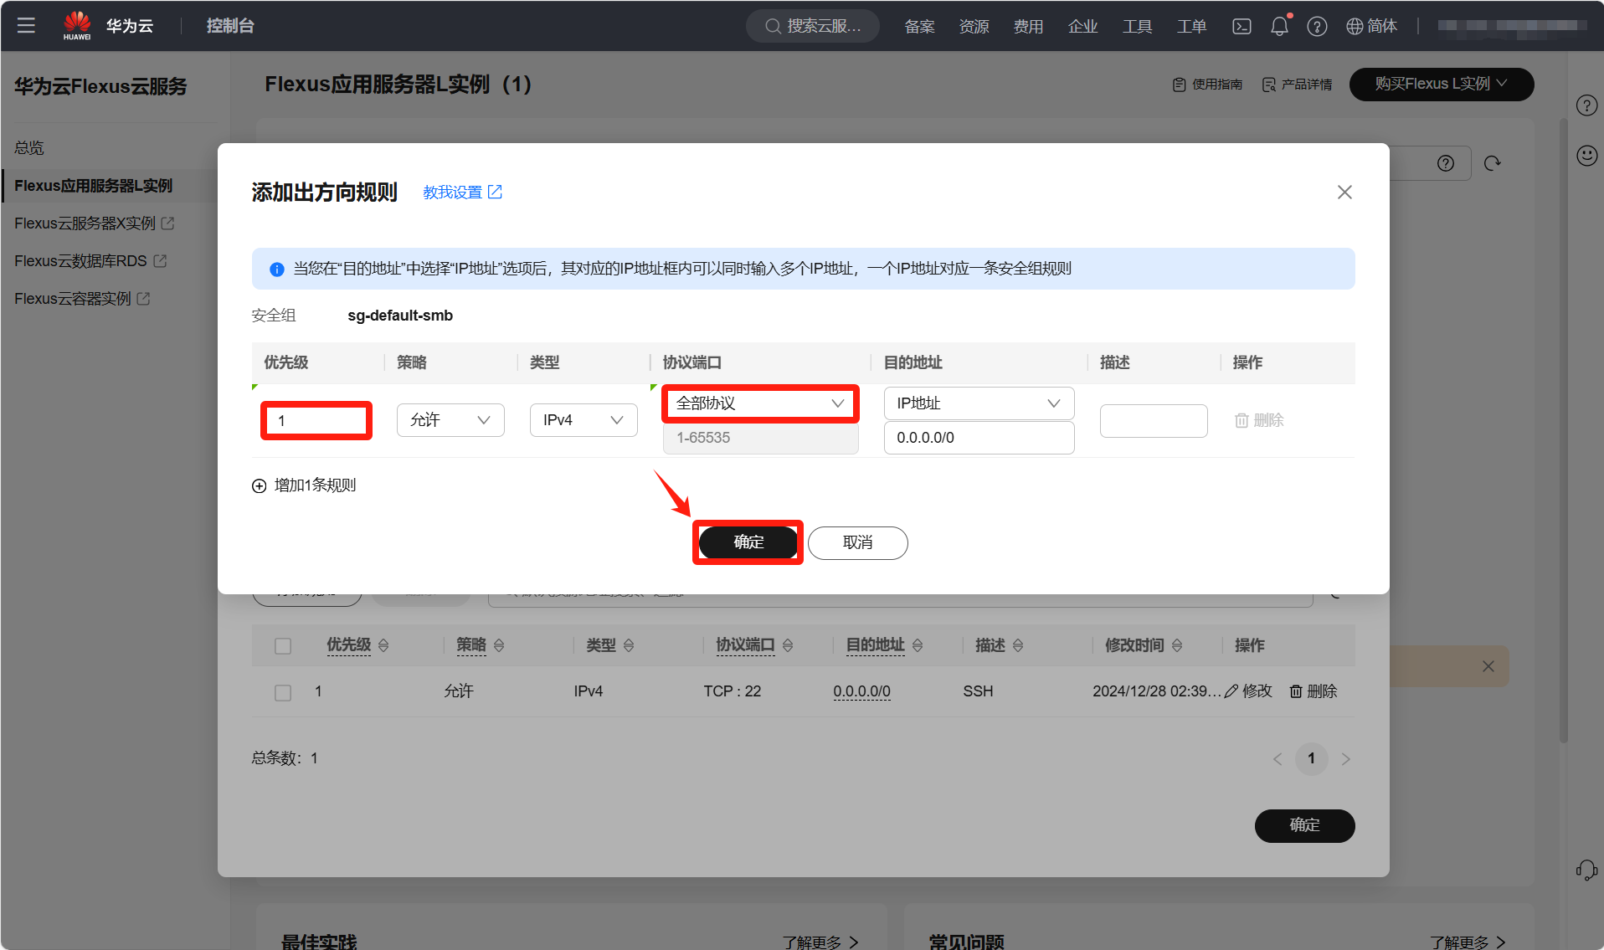Open the 费用 menu in top bar
Screen dimensions: 1604x950
(x=1028, y=26)
